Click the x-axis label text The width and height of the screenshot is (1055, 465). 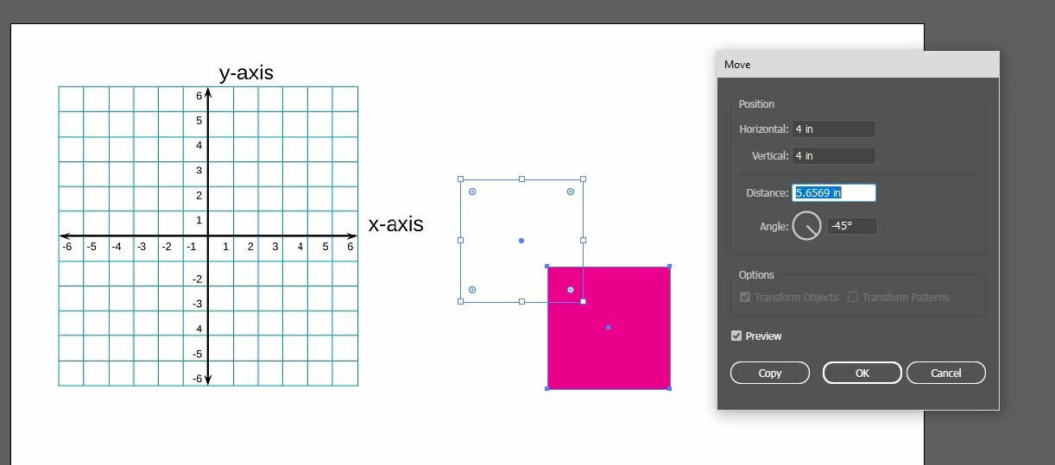(396, 225)
